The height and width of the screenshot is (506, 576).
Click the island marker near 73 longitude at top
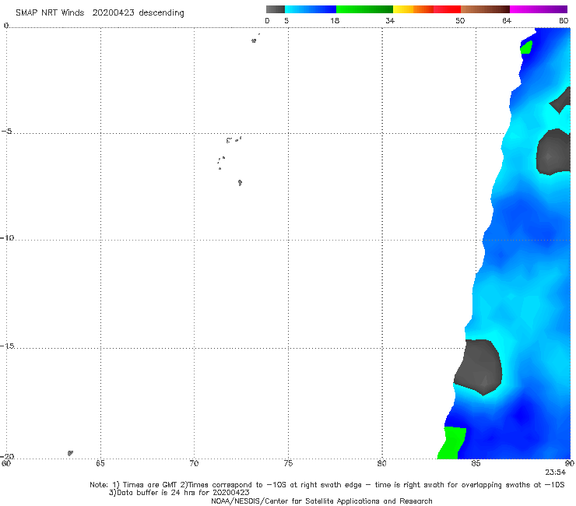point(254,40)
